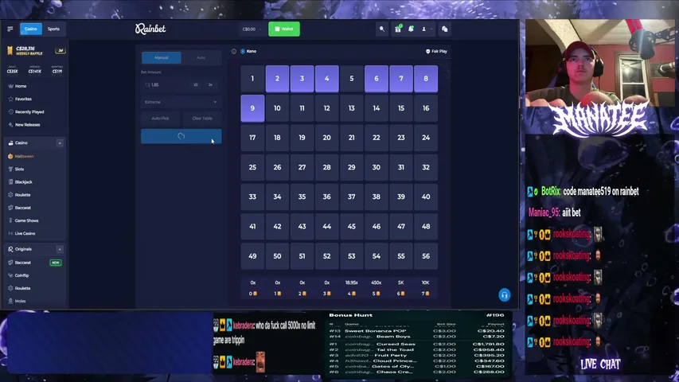The image size is (679, 382).
Task: Collapse the Originals sidebar section
Action: 60,249
